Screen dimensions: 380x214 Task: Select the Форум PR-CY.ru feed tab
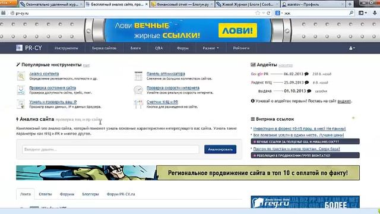tap(121, 194)
